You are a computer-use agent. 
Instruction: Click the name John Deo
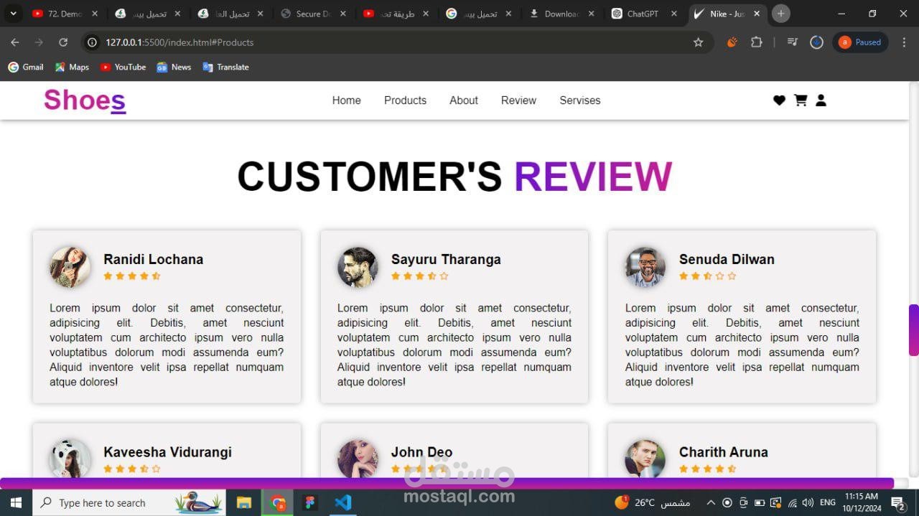pos(421,452)
